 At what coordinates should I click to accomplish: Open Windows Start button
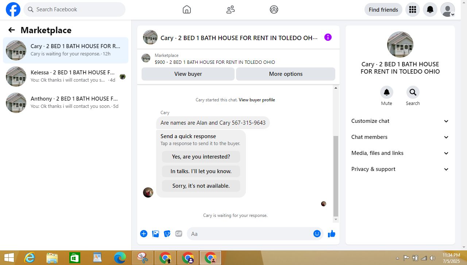click(9, 258)
